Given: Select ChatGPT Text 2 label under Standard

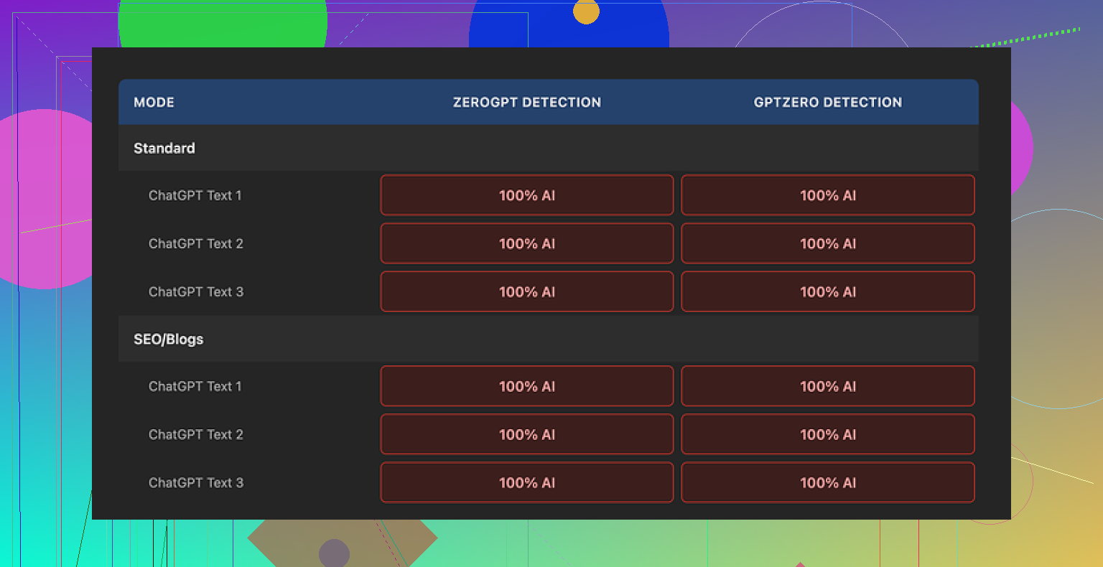Looking at the screenshot, I should pyautogui.click(x=195, y=243).
